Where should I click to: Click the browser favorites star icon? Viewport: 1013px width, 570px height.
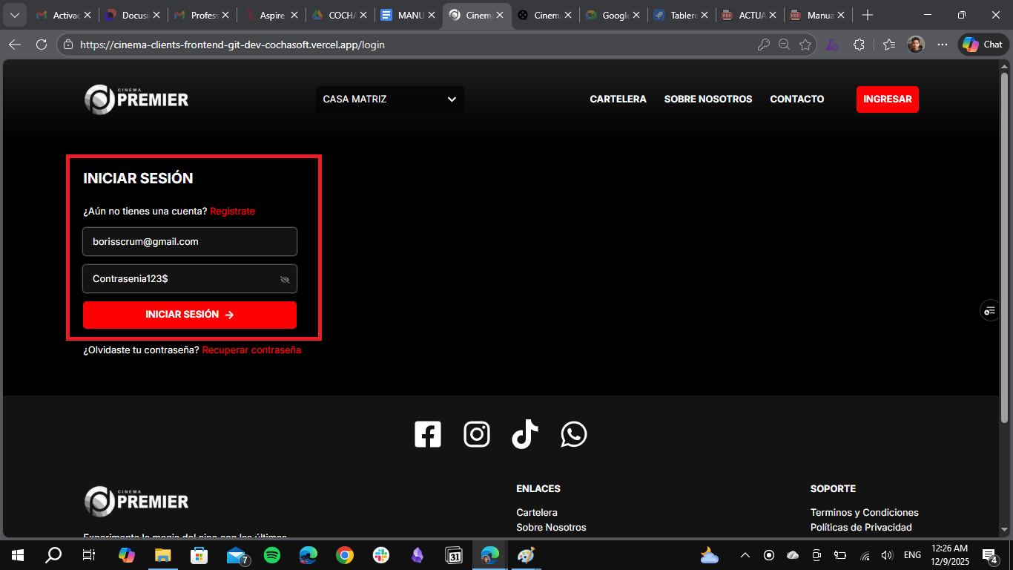pyautogui.click(x=806, y=45)
